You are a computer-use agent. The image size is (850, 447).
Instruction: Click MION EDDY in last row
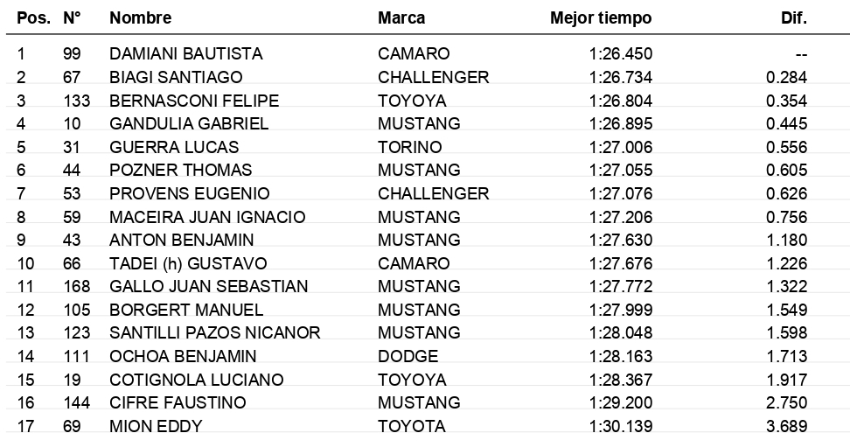pos(156,426)
